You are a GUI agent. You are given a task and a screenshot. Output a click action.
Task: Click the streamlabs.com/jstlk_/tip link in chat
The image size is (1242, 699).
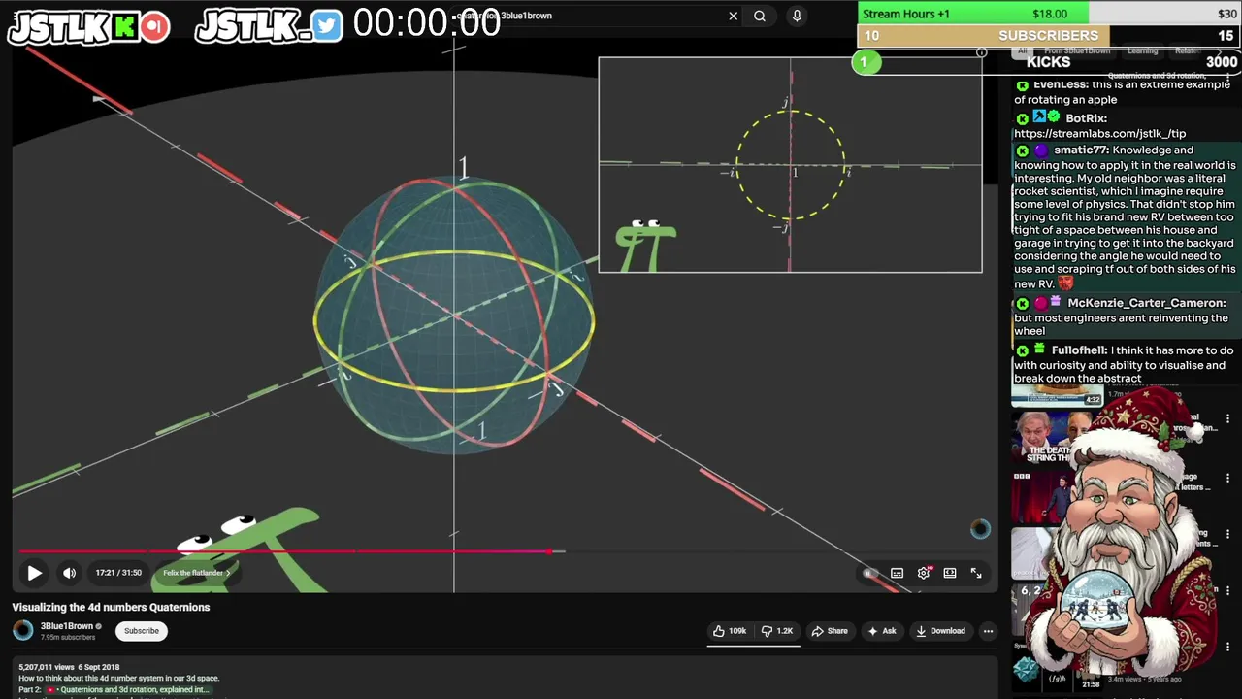pos(1099,133)
